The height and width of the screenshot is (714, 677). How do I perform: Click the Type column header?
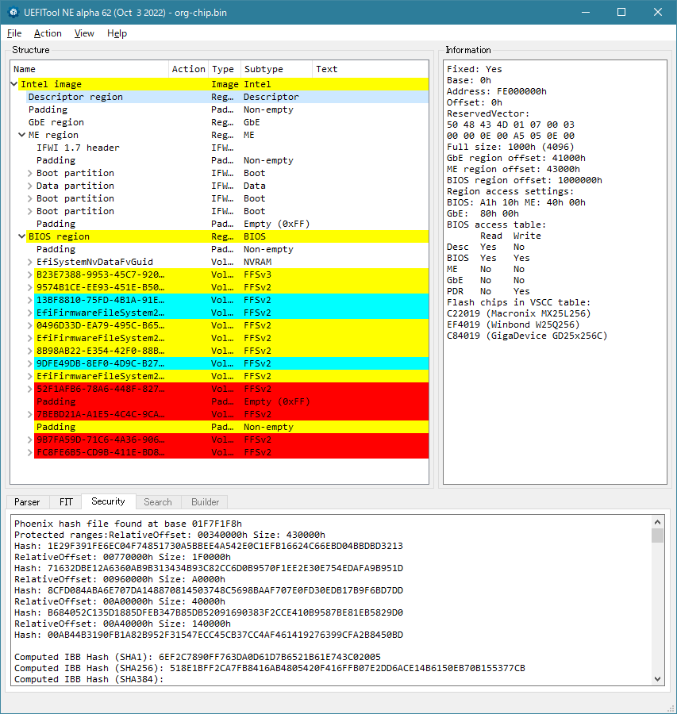(225, 69)
